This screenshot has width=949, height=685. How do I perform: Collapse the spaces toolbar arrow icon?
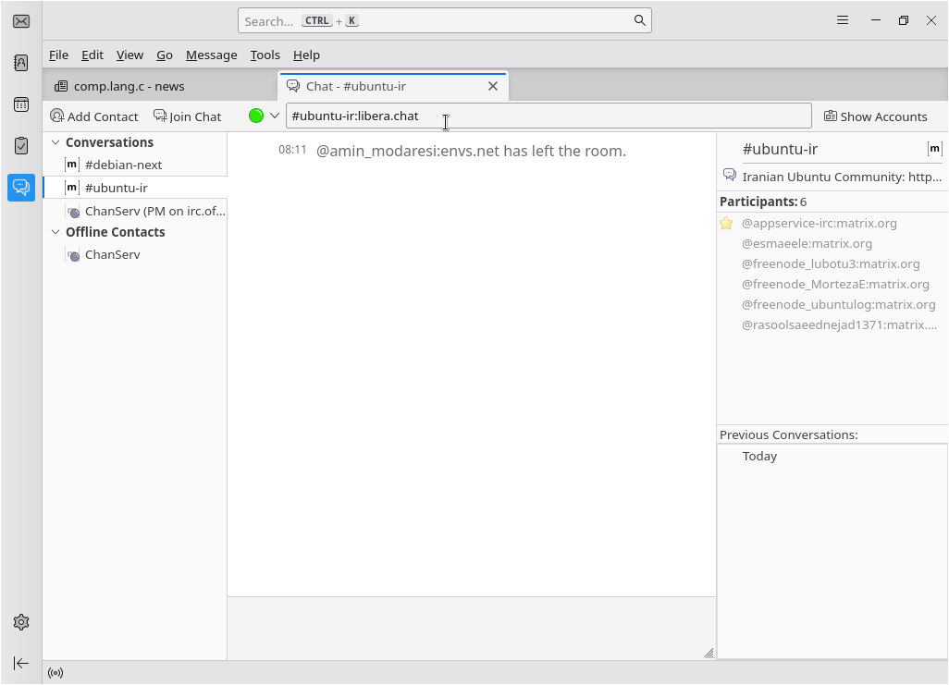pos(21,663)
